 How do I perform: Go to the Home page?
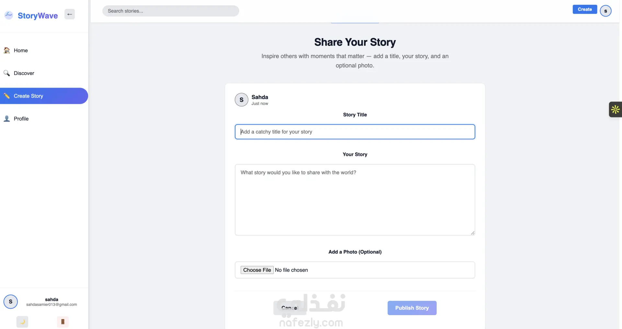tap(21, 50)
